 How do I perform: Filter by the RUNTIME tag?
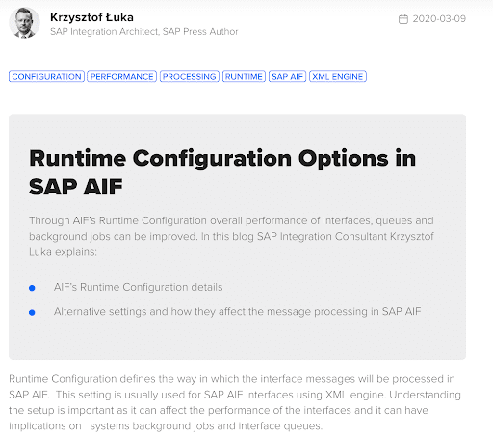(x=244, y=76)
